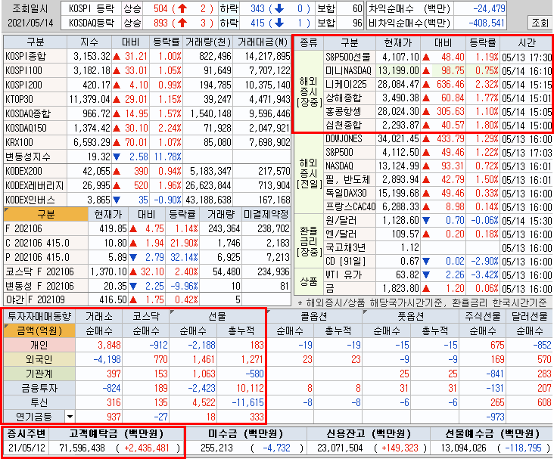Open the dropdown arrow beside 연기금등
This screenshot has width=554, height=459.
(x=70, y=417)
